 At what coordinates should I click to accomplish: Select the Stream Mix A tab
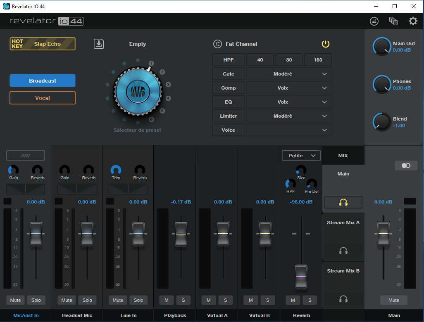pos(343,223)
